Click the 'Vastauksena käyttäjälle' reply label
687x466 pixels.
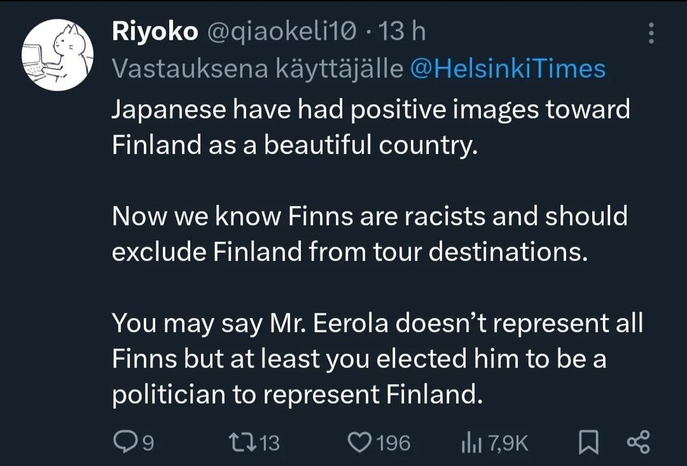pyautogui.click(x=257, y=68)
